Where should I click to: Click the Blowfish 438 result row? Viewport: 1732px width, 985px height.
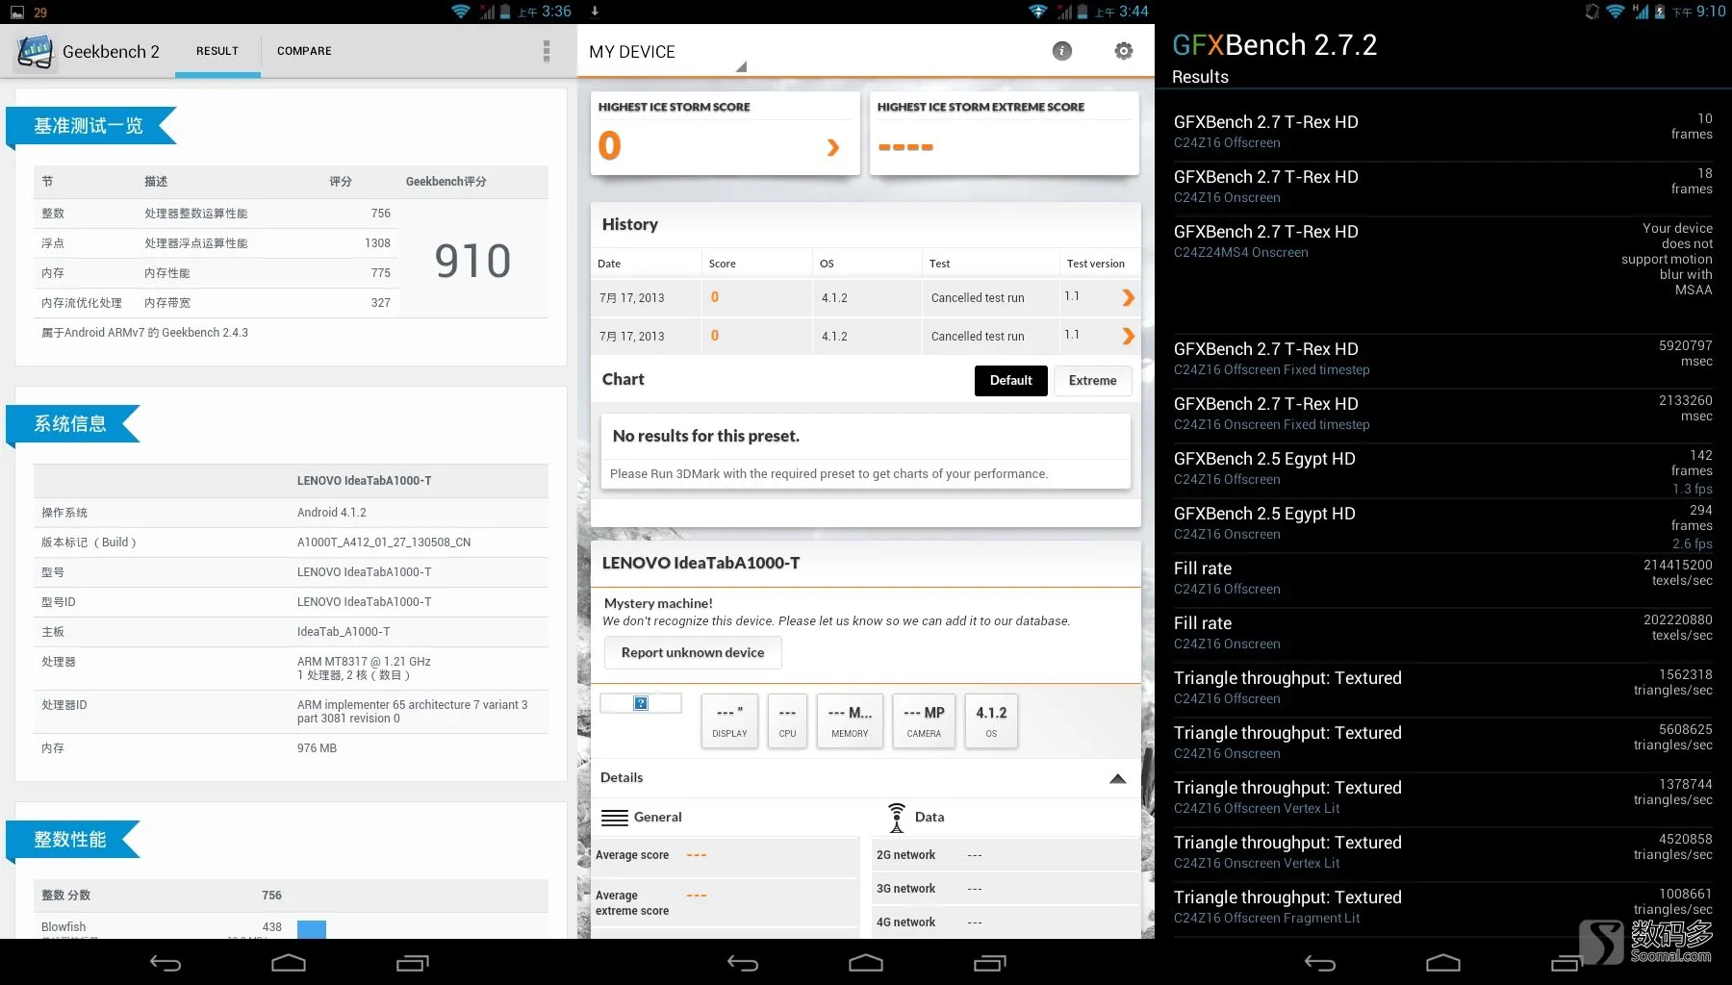click(291, 927)
